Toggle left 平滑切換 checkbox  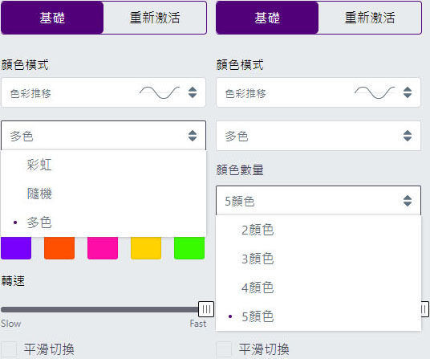pos(9,349)
